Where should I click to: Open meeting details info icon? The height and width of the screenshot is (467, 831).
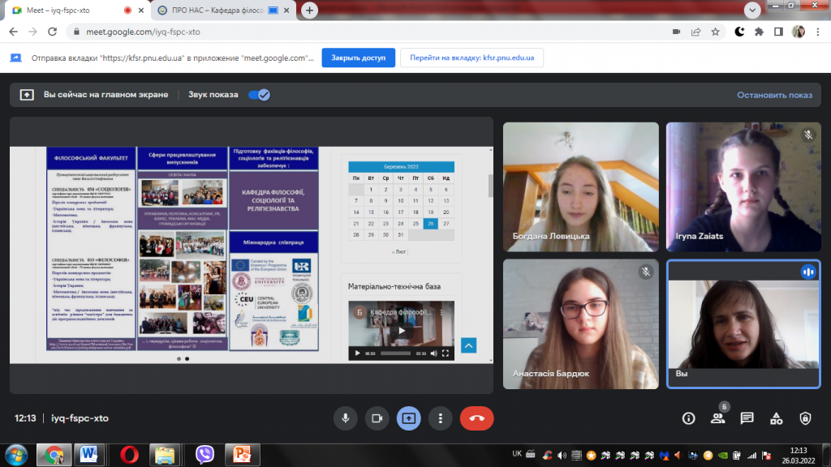click(688, 418)
